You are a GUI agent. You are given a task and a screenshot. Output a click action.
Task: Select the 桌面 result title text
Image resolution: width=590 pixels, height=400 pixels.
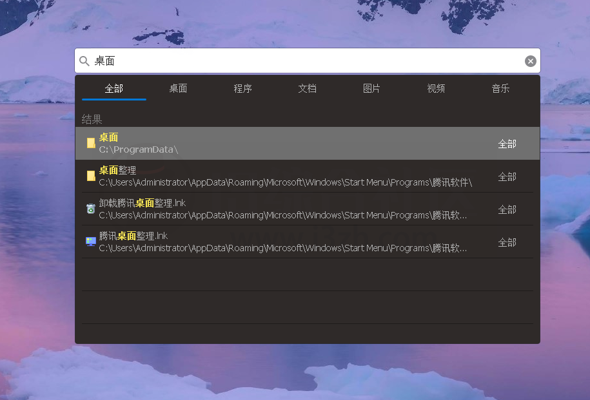tap(108, 137)
